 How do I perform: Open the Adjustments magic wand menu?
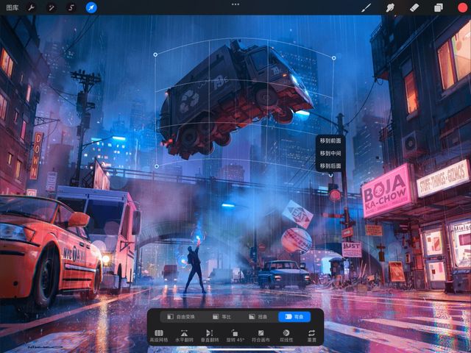51,7
